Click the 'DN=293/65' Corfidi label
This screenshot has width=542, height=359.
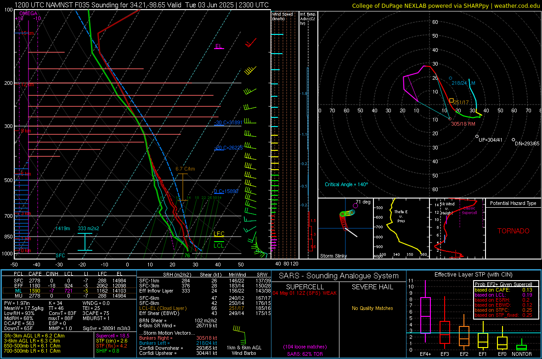527,144
